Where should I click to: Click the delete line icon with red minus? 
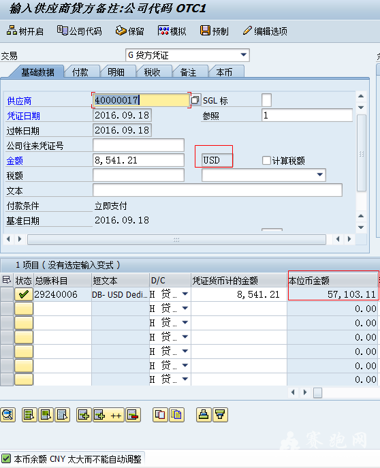(133, 415)
